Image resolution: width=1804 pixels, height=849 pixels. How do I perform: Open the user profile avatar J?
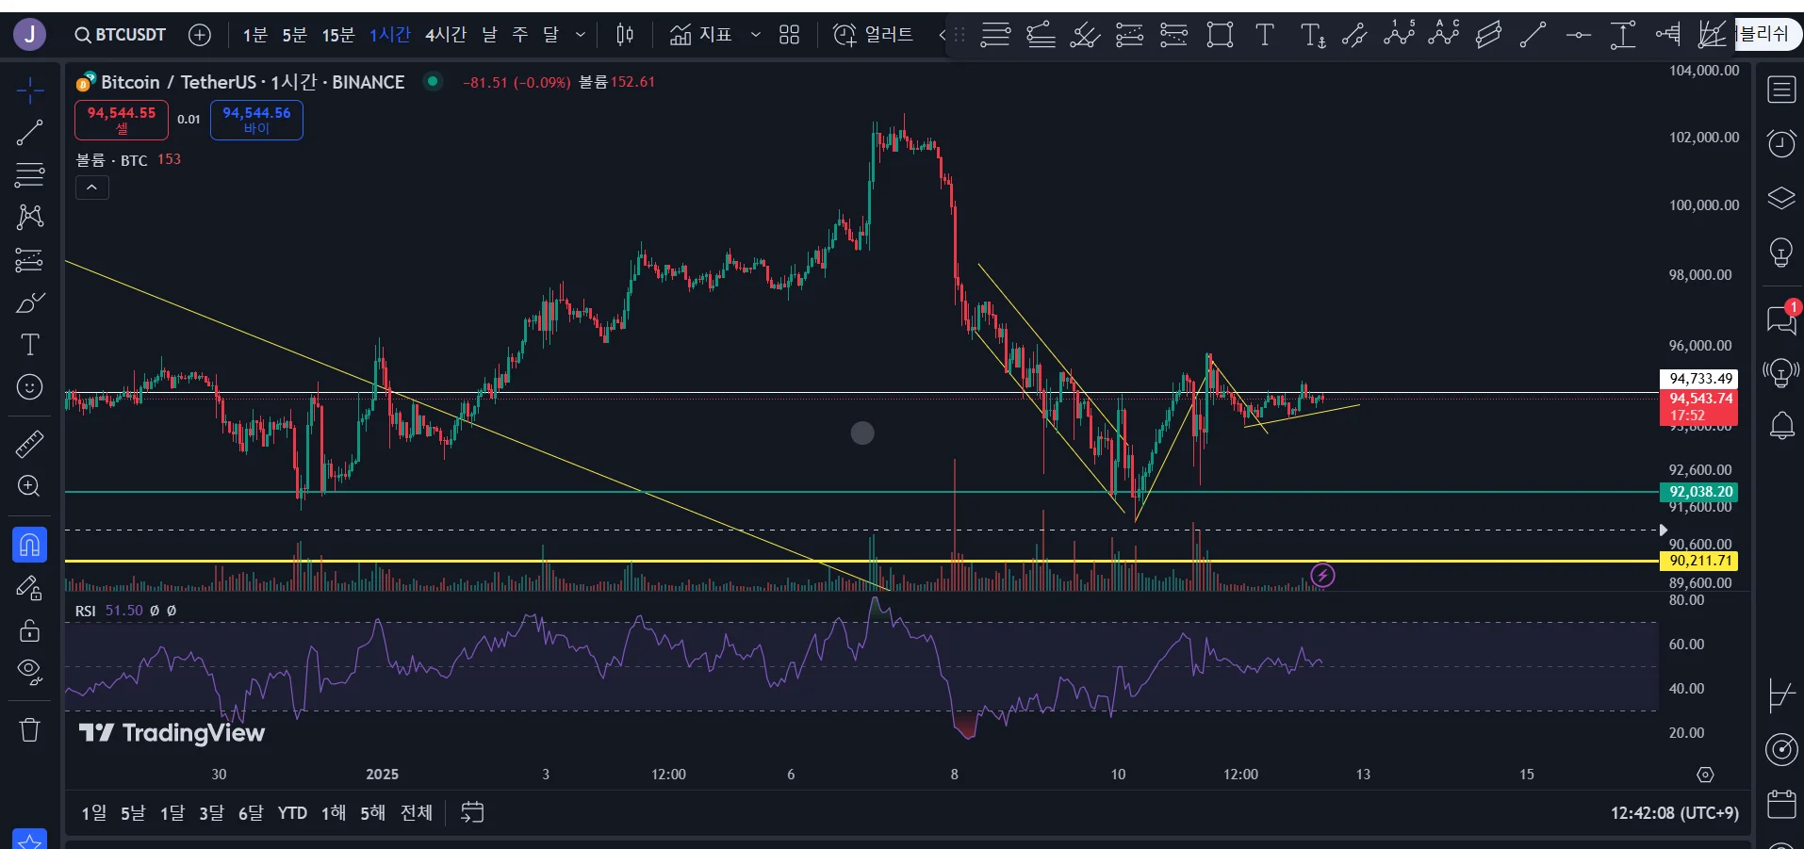30,35
